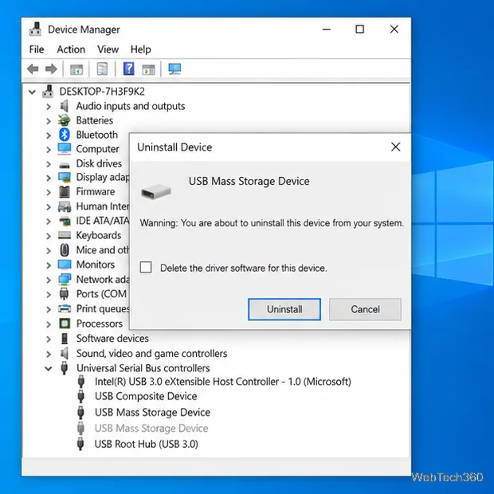Image resolution: width=494 pixels, height=494 pixels.
Task: Click the Mice and other devices icon
Action: tap(65, 250)
